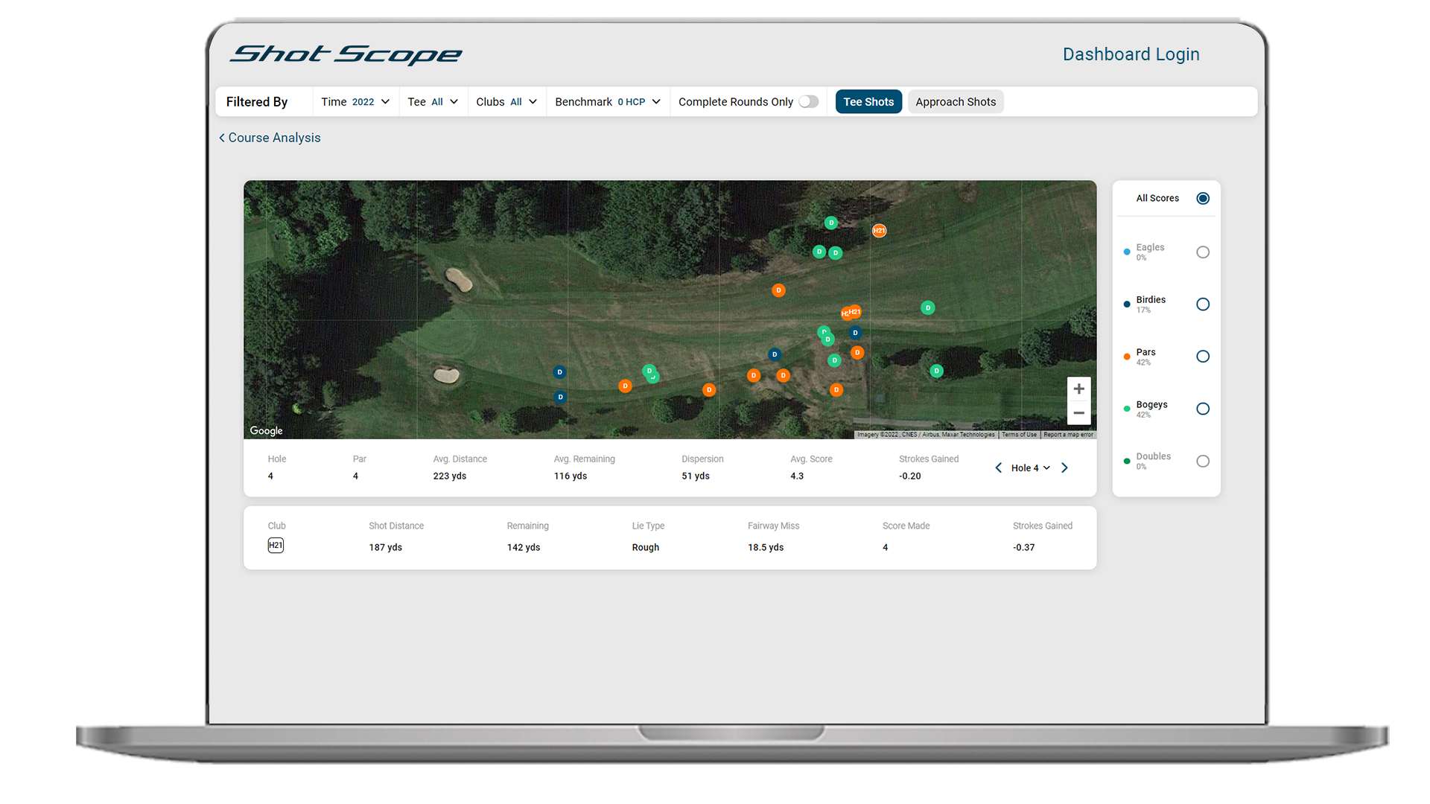The height and width of the screenshot is (804, 1430).
Task: Switch to the Tee Shots tab
Action: [868, 102]
